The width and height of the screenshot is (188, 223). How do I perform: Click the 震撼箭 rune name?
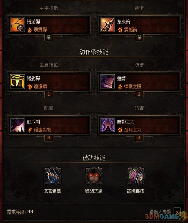click(130, 30)
